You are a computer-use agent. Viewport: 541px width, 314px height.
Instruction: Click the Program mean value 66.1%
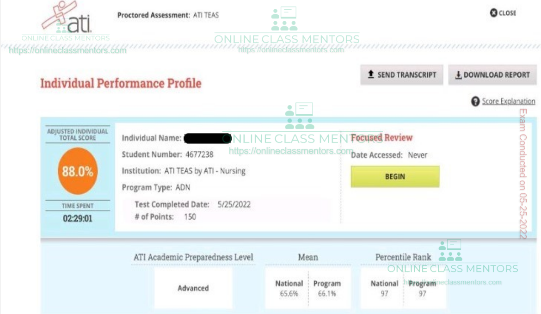pos(327,294)
